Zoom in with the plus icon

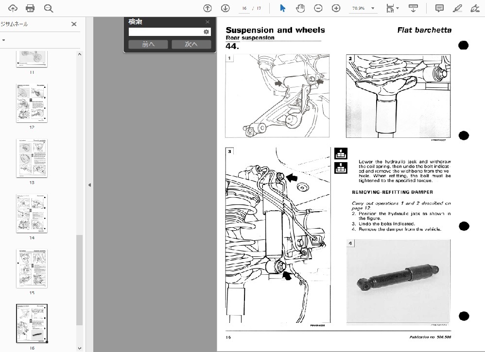click(x=336, y=8)
